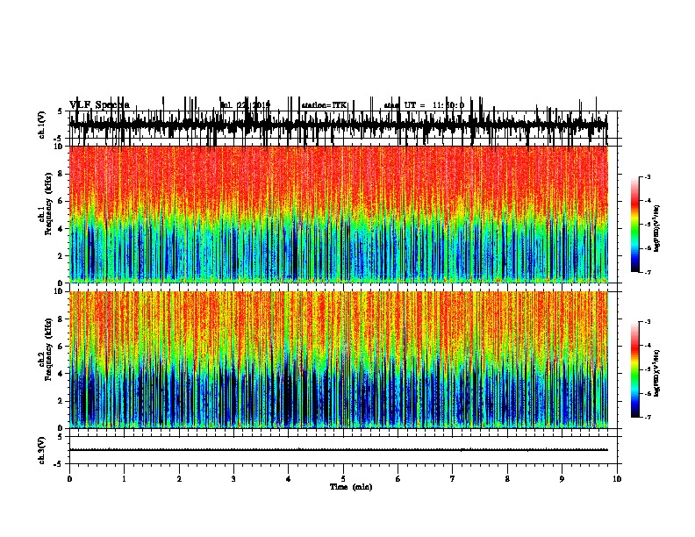Click the time axis tick label 1
This screenshot has width=695, height=537.
[124, 479]
